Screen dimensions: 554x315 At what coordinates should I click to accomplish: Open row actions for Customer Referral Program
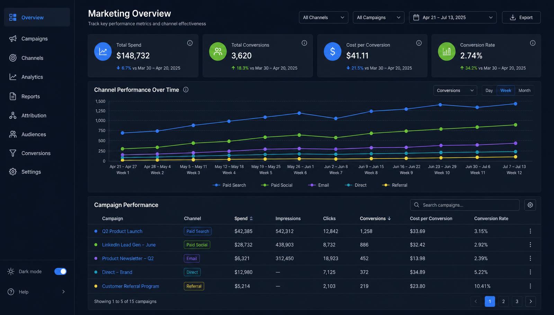[530, 286]
